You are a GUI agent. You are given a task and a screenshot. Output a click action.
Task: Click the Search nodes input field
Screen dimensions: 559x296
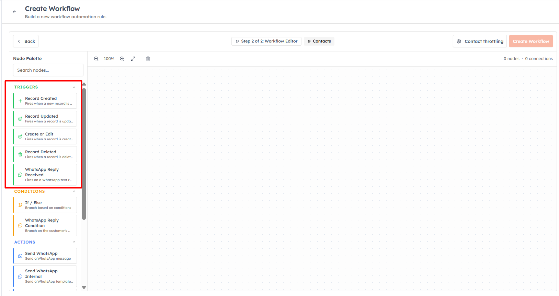(48, 70)
